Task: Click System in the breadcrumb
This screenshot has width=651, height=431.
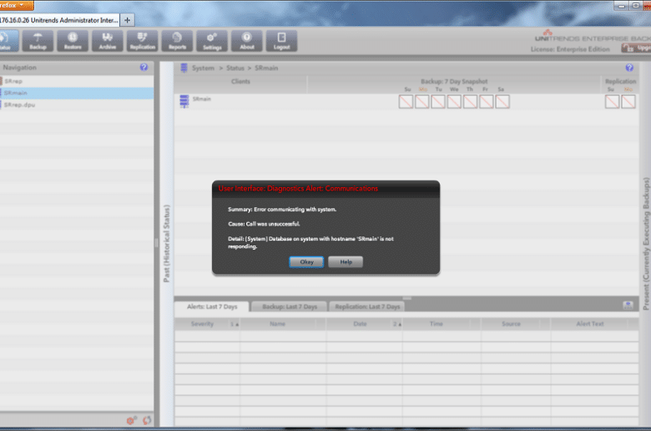Action: [203, 68]
